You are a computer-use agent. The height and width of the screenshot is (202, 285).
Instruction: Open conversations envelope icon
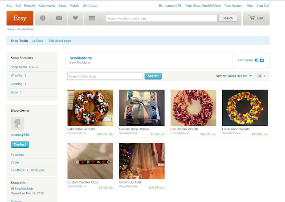tap(59, 18)
